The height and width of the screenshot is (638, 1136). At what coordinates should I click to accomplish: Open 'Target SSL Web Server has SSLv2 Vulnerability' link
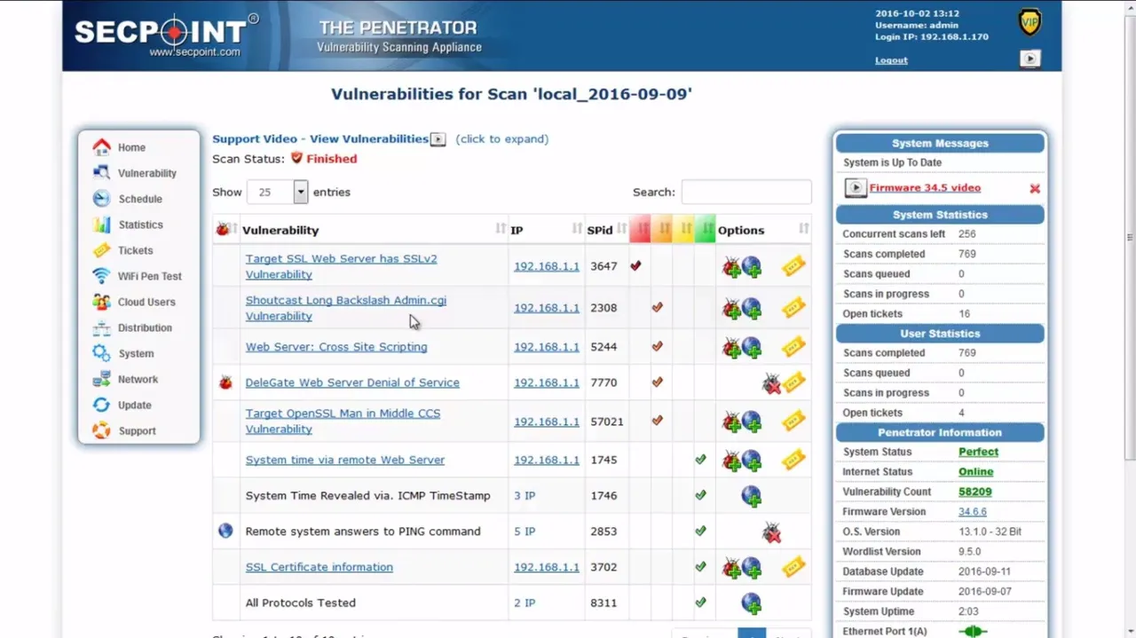341,267
